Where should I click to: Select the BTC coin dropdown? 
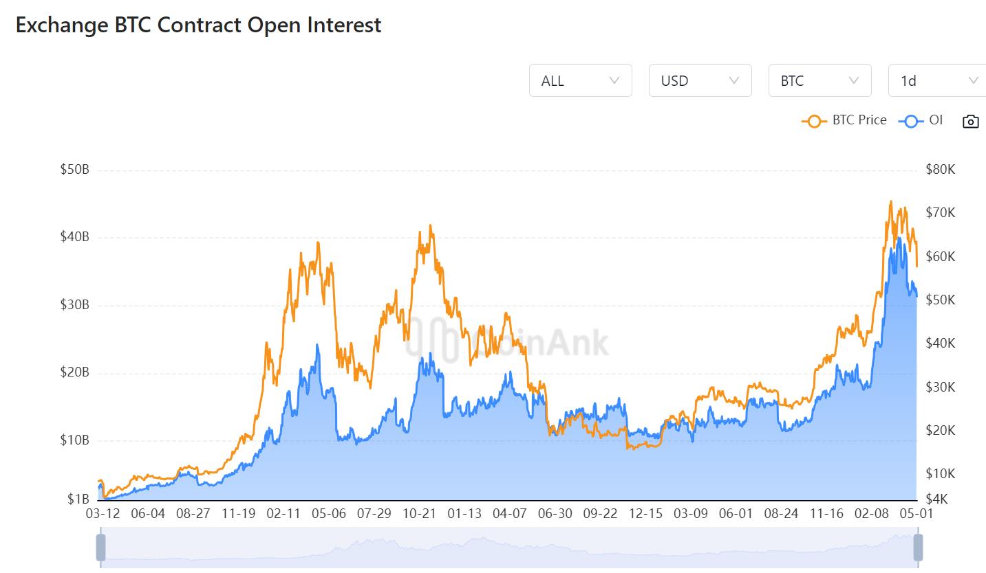tap(819, 80)
